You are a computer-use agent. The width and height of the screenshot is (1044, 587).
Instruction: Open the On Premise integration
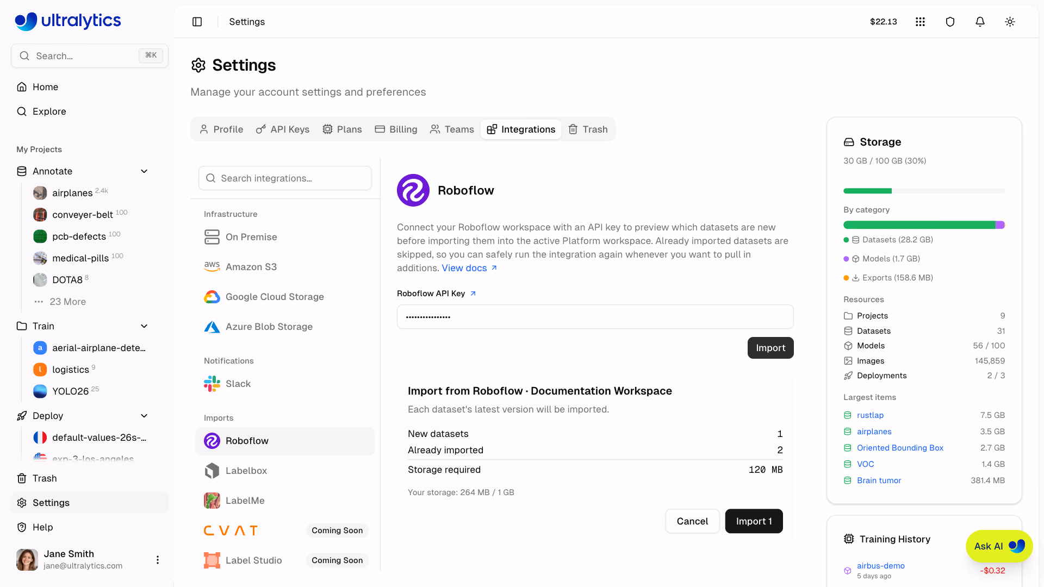[285, 237]
